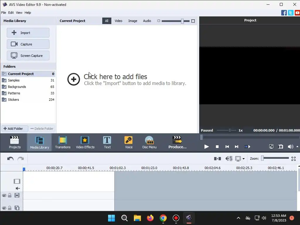Viewport: 300px width, 225px height.
Task: Open the Twitter page link icon
Action: coord(291,13)
